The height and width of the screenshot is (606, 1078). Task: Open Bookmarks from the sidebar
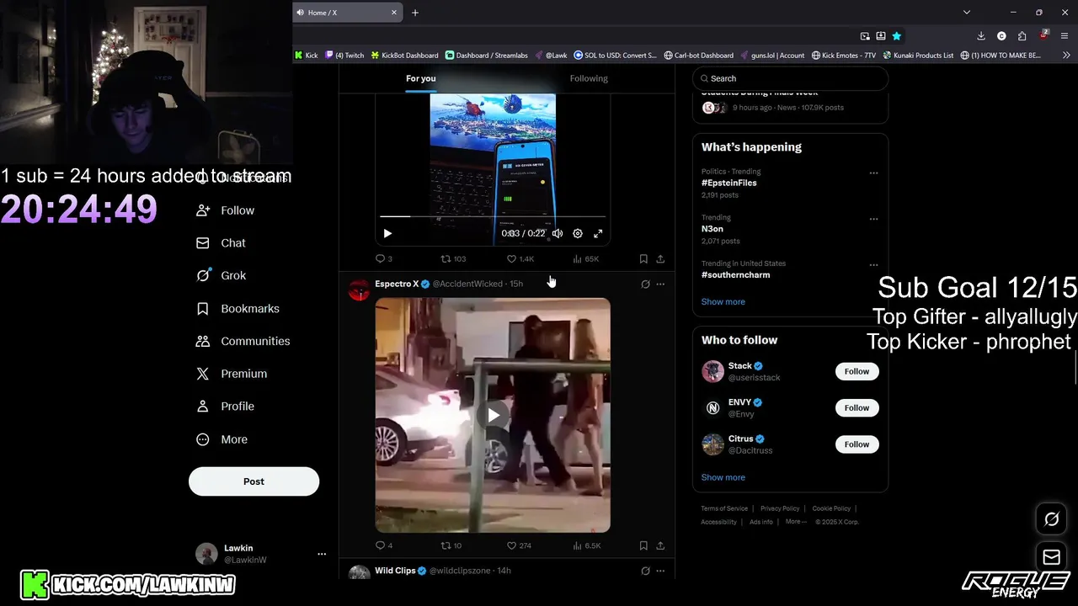(237, 309)
